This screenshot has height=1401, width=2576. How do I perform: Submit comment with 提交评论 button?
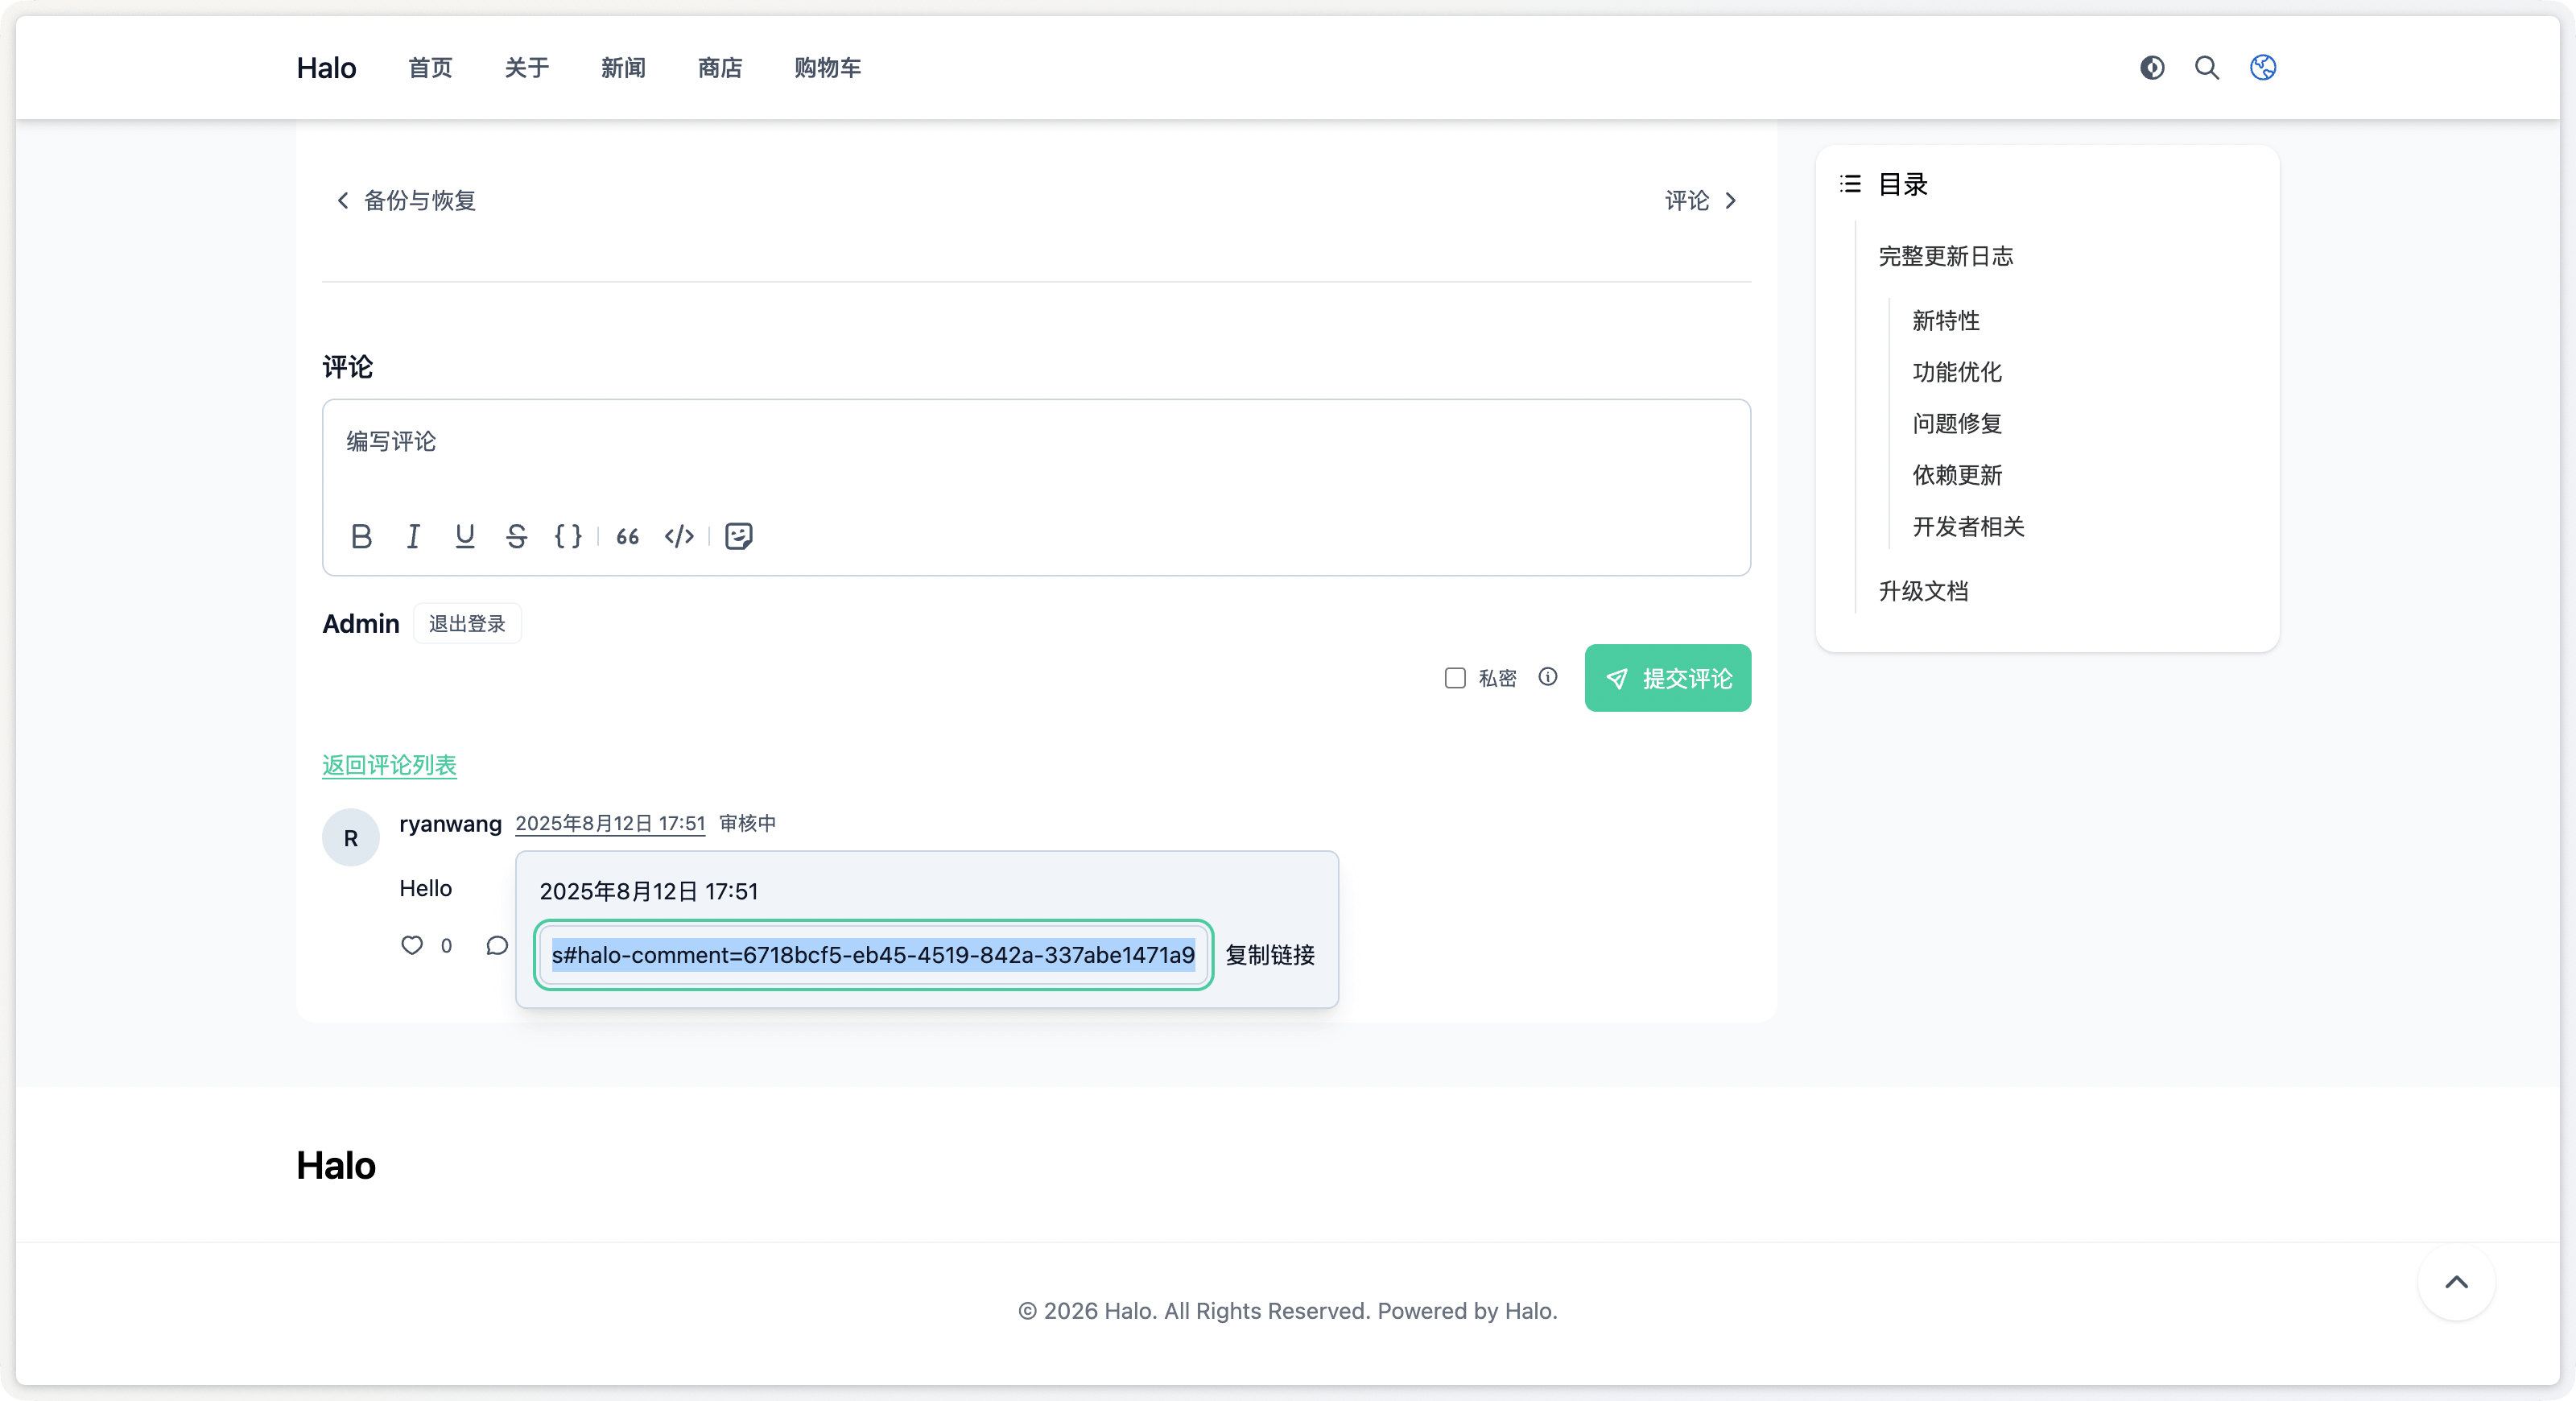pos(1668,678)
